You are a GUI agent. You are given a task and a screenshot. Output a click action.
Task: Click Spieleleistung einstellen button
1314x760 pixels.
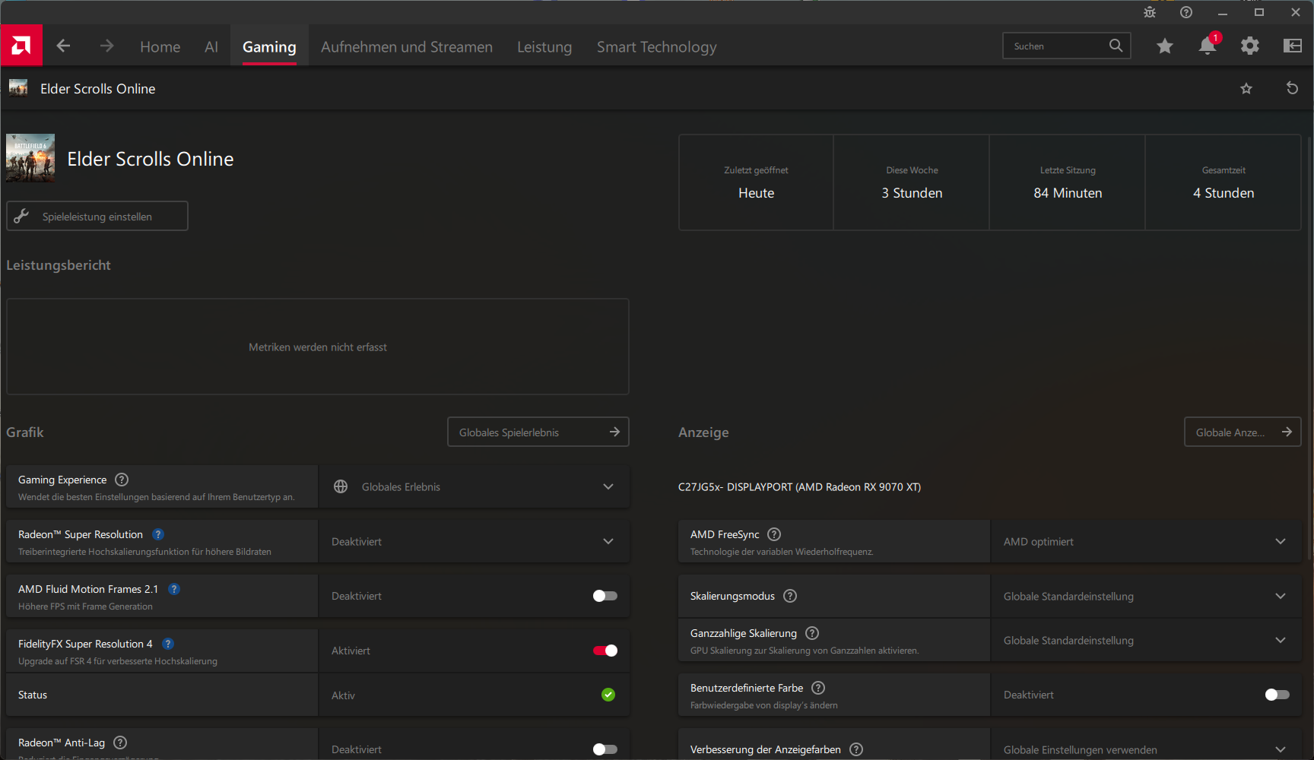click(97, 216)
